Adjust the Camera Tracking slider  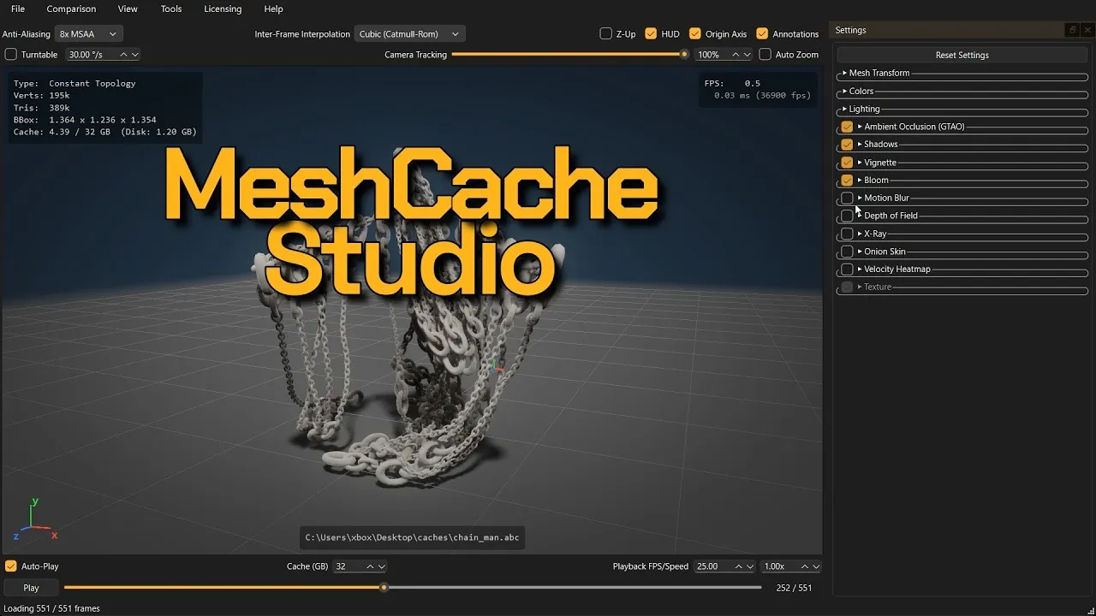click(569, 55)
